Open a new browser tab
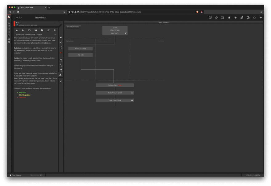This screenshot has width=271, height=186. pyautogui.click(x=49, y=8)
